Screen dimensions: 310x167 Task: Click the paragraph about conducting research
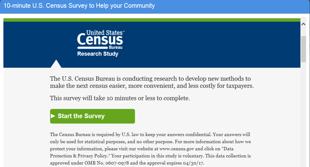tap(151, 82)
